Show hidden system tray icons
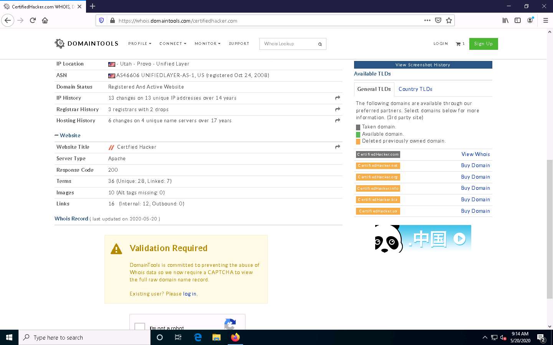 click(x=485, y=338)
